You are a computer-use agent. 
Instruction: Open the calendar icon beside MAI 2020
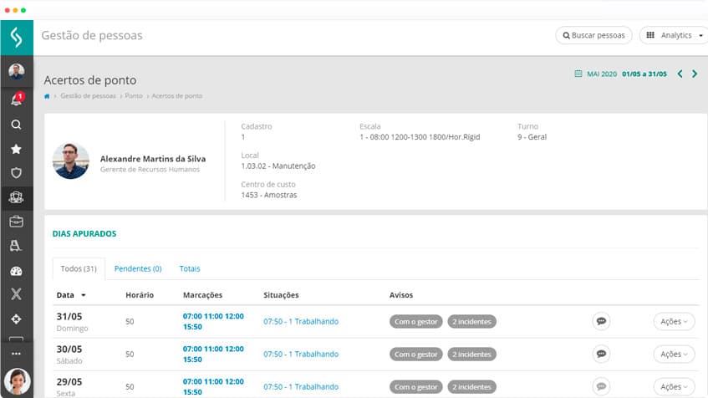[578, 74]
